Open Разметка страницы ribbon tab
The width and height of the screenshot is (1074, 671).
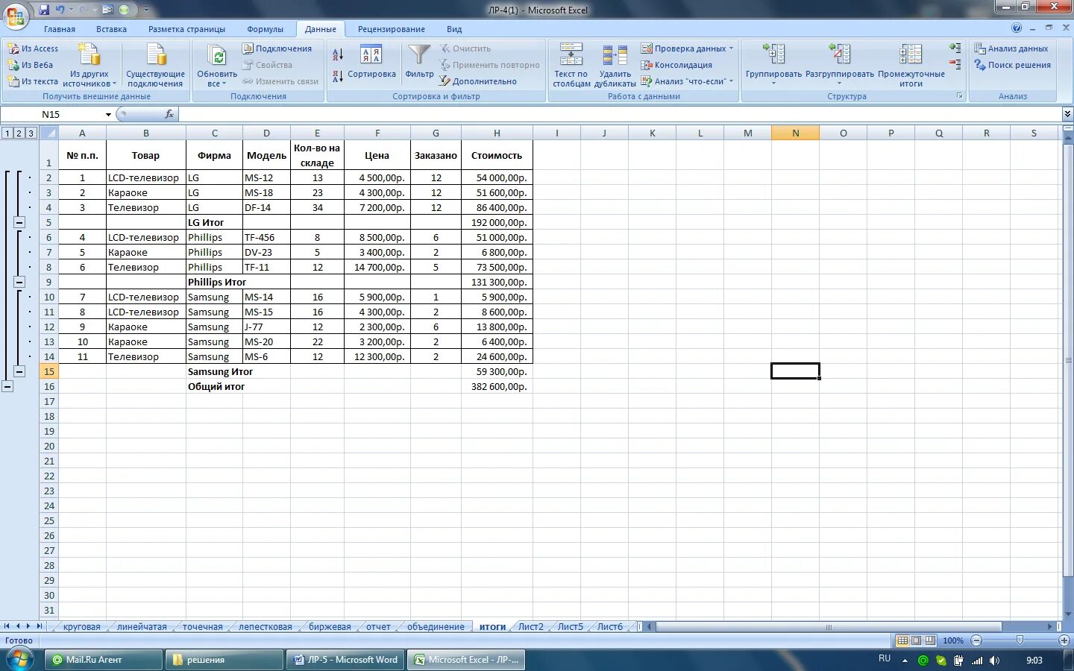point(186,29)
